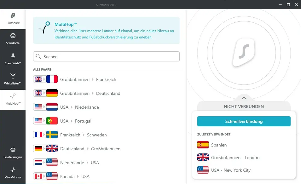The image size is (301, 184).
Task: Select the MultiHop sidebar tab
Action: point(13,100)
